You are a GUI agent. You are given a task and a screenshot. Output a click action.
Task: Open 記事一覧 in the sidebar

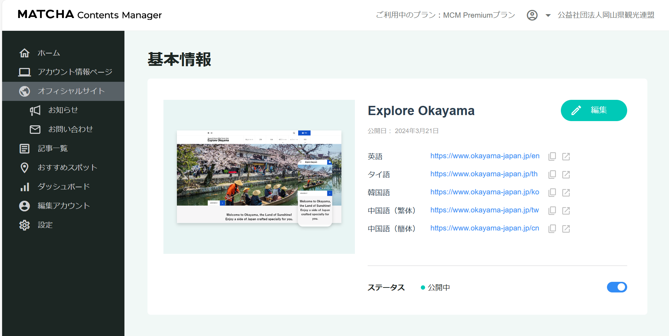click(x=63, y=149)
